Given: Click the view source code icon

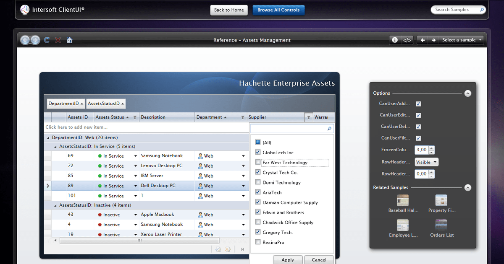Looking at the screenshot, I should [x=407, y=40].
